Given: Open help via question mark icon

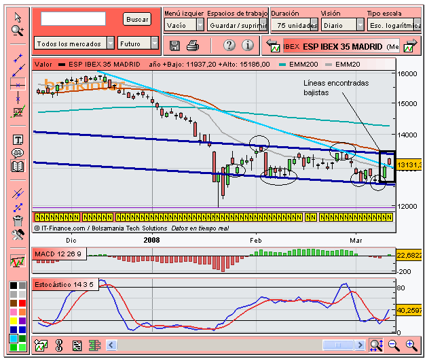Looking at the screenshot, I should (229, 46).
